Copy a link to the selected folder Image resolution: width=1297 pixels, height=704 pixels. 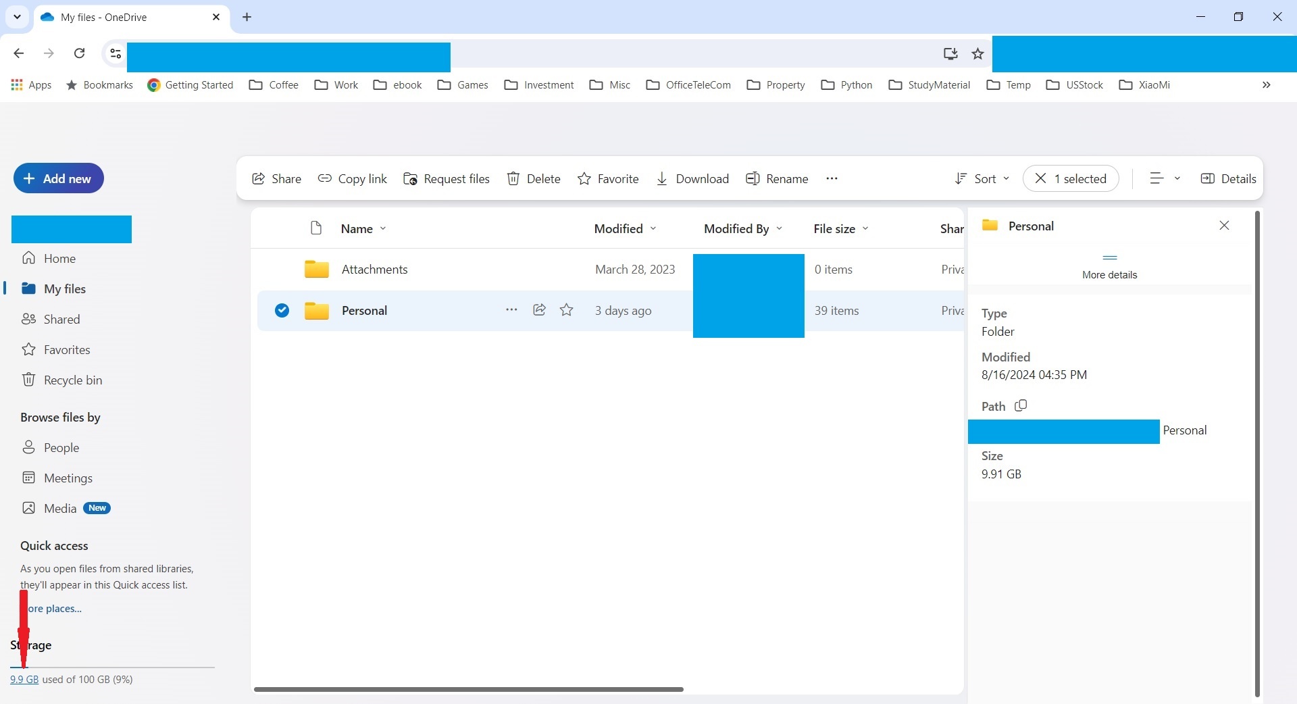click(x=352, y=178)
